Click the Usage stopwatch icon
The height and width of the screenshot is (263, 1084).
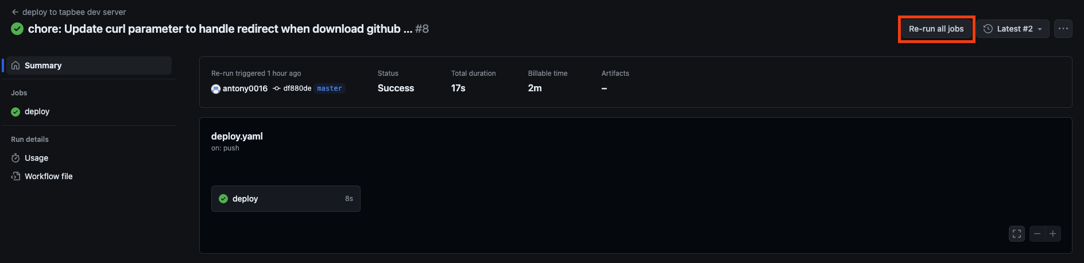point(16,158)
